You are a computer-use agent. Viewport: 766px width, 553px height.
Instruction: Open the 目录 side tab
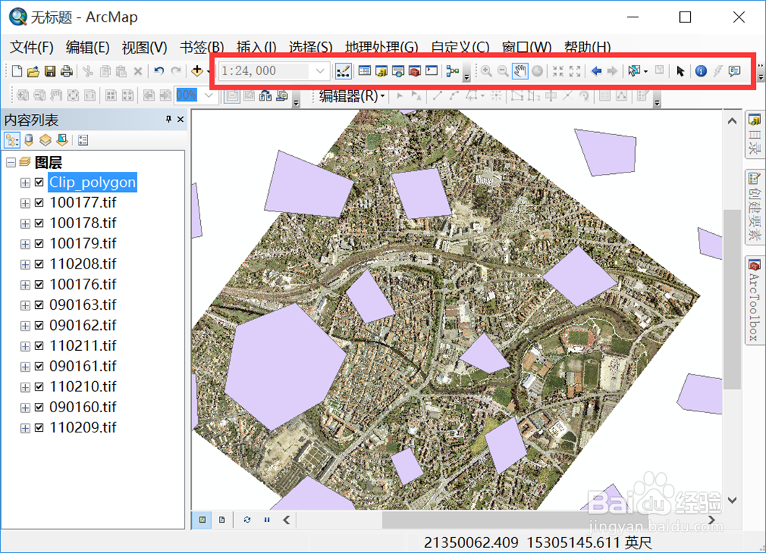coord(754,135)
